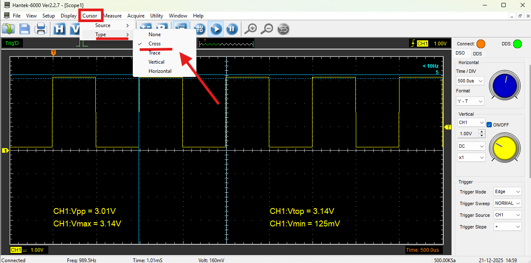The image size is (531, 263).
Task: Open the Trigger Sweep NORMAL dropdown
Action: [x=507, y=203]
